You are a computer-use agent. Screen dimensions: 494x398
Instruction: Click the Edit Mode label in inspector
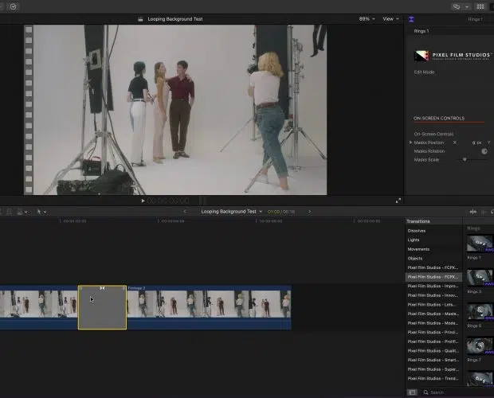424,72
